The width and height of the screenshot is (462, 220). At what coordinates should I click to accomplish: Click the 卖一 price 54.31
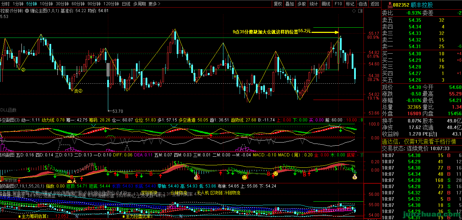click(415, 46)
